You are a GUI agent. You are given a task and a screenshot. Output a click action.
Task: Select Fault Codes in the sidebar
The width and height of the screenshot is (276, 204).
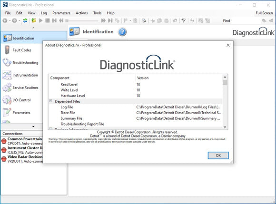coord(21,50)
